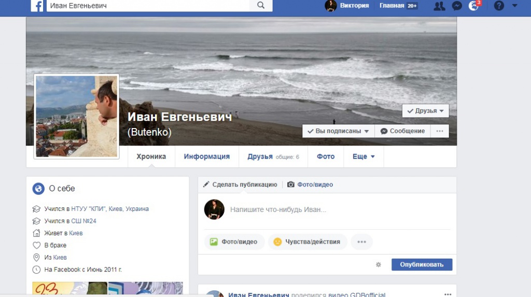Viewport: 531px width, 297px height.
Task: Open notifications globe with badge 3
Action: click(x=474, y=5)
